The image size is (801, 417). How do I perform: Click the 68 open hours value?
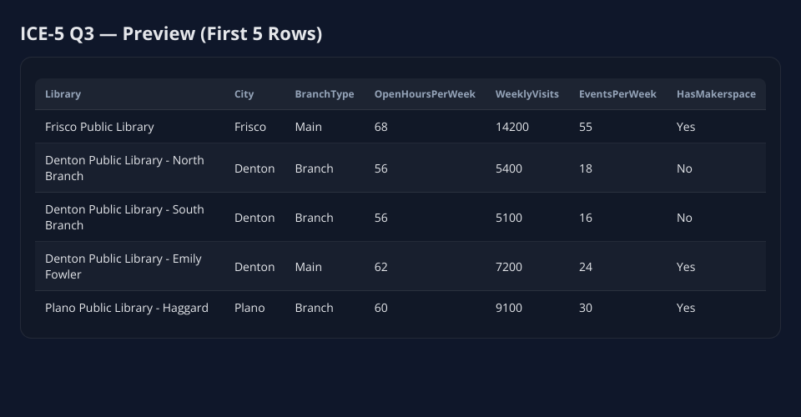click(380, 127)
